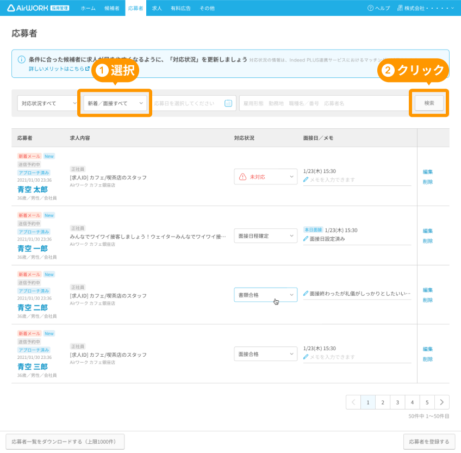Click memo field メモを入力できます for 青空 三郎
Viewport: 461px width, 453px height.
tap(357, 357)
